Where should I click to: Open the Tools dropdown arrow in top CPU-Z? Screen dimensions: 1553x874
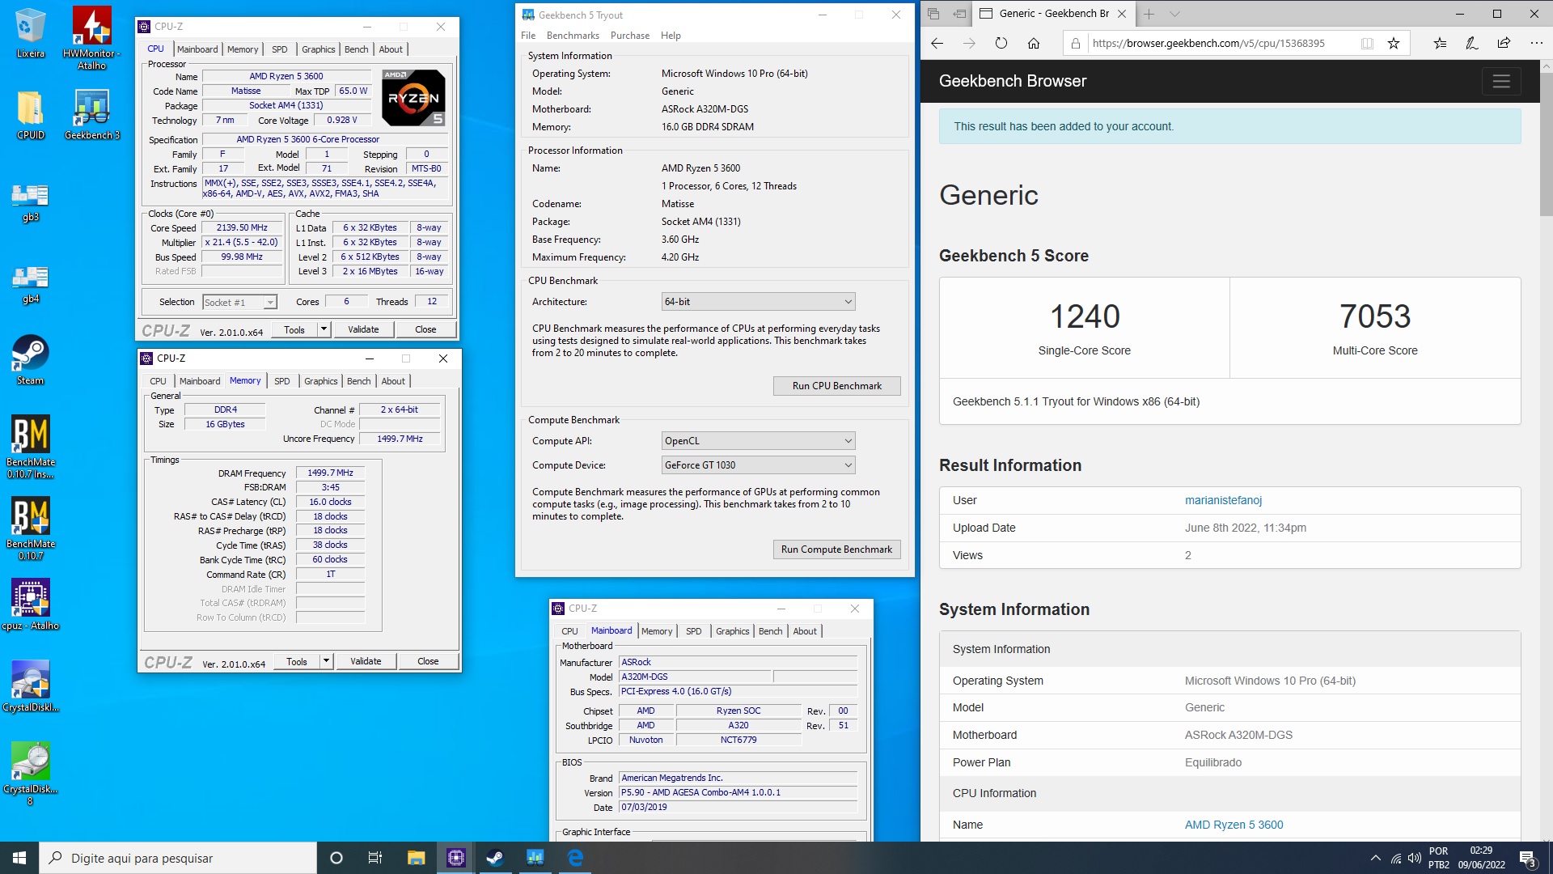[324, 329]
